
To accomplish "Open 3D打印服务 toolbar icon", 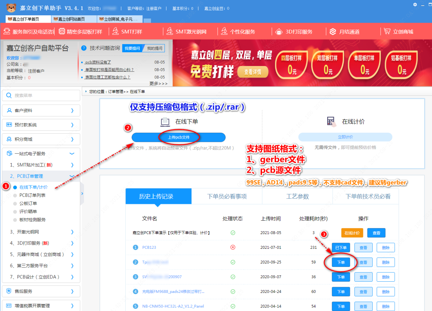I will click(x=279, y=32).
